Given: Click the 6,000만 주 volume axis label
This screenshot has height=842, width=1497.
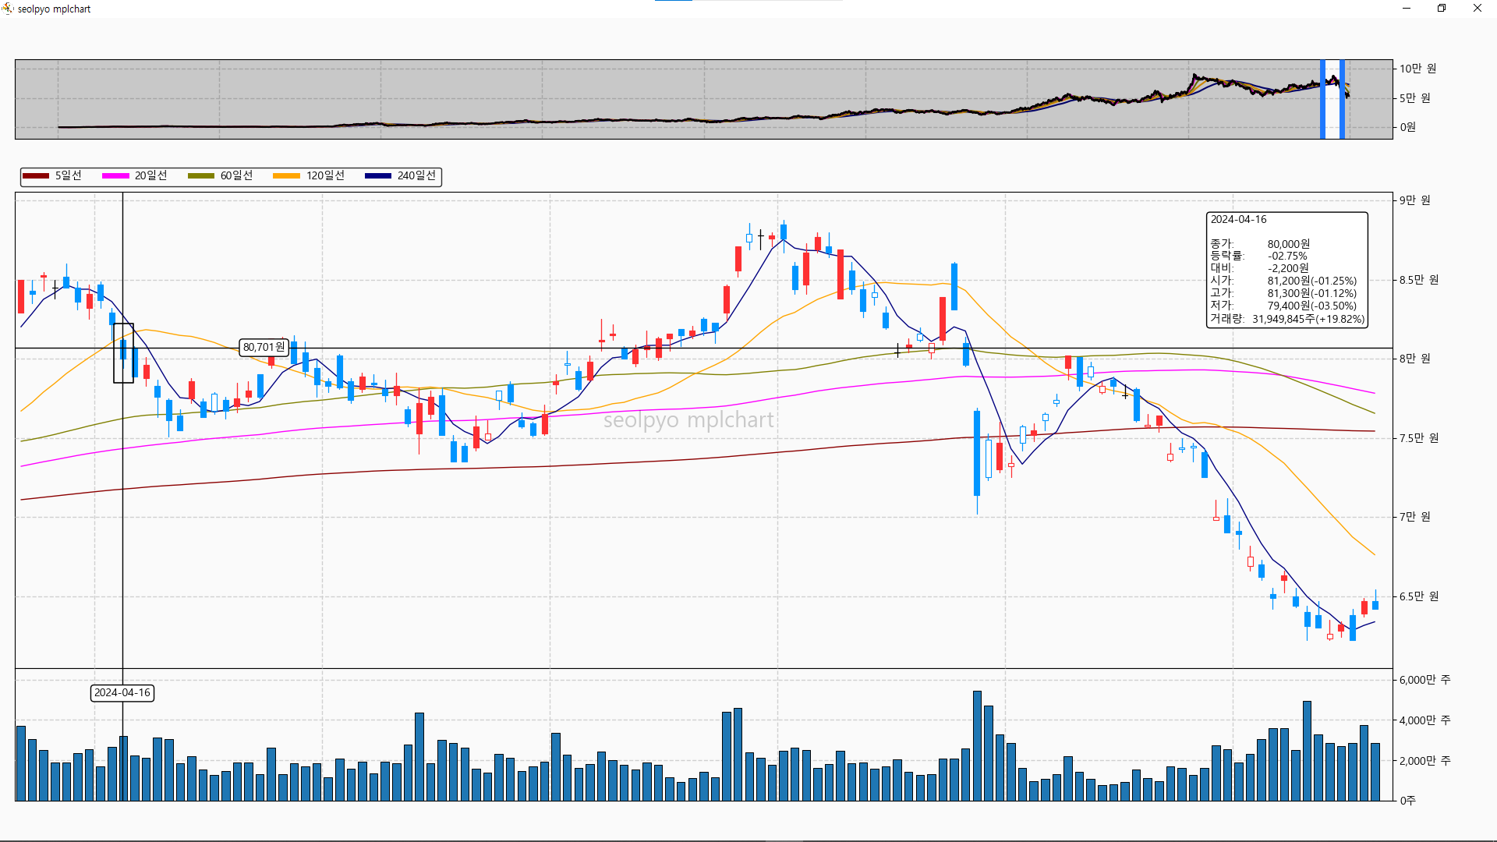Looking at the screenshot, I should point(1424,680).
